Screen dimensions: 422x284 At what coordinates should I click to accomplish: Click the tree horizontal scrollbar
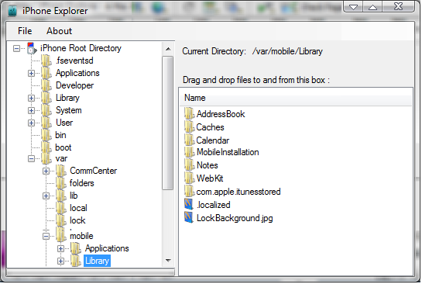tap(91, 272)
